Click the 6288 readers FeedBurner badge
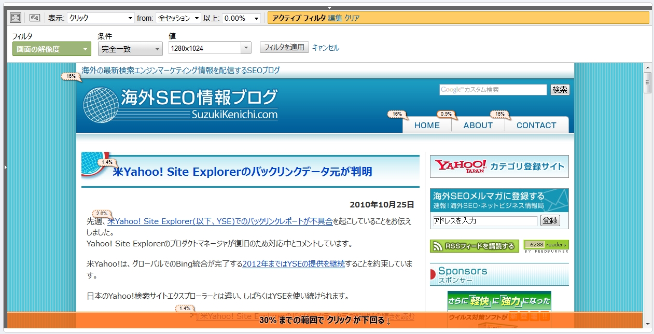The image size is (654, 334). pos(546,246)
